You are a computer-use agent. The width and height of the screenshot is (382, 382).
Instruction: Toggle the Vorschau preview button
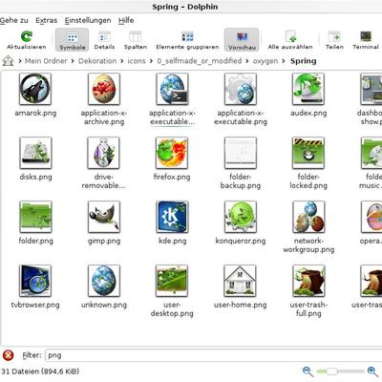[x=242, y=40]
